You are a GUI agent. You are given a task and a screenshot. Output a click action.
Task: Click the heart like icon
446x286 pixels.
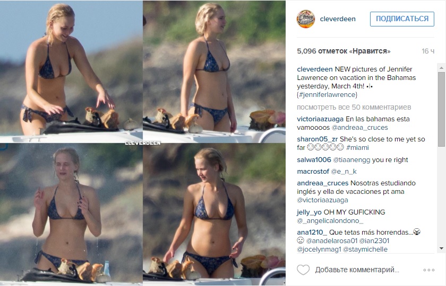pyautogui.click(x=303, y=270)
